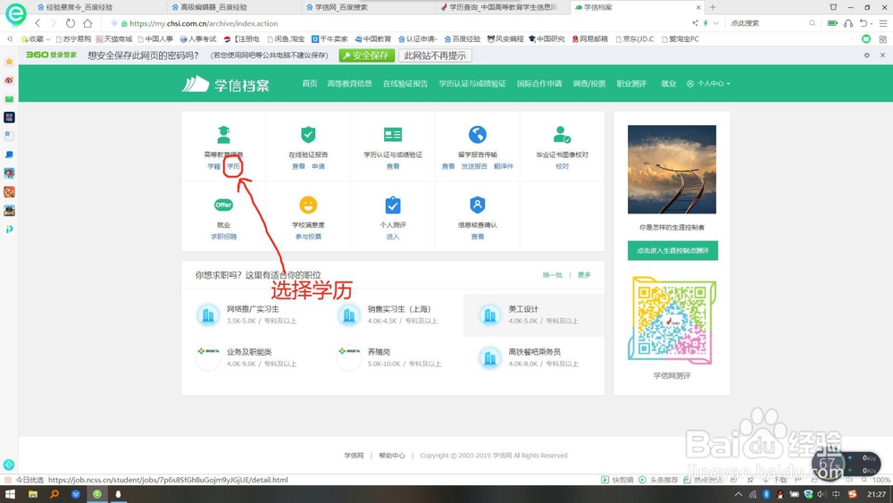The image size is (893, 503).
Task: Click the 留学报告传输 globe icon
Action: click(477, 135)
